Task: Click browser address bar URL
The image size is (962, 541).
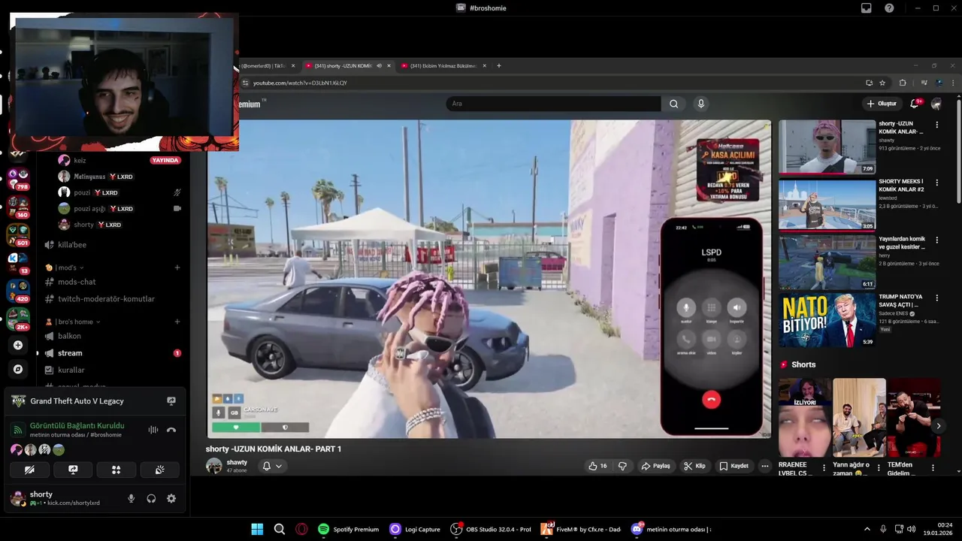Action: (300, 83)
